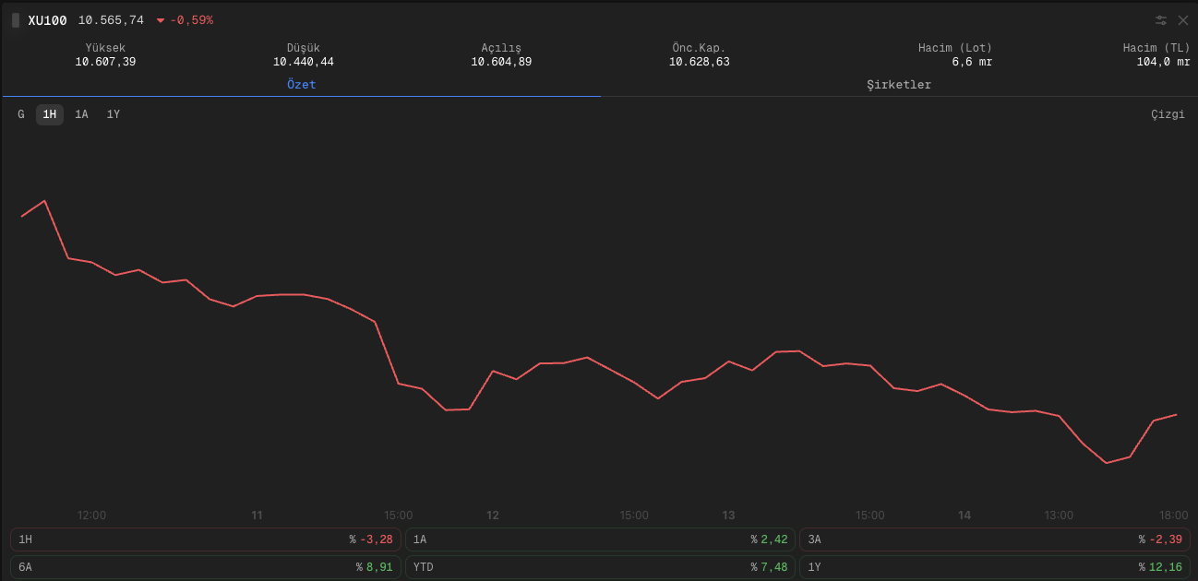Click the 6A performance box showing 8,91
The height and width of the screenshot is (581, 1198).
[x=205, y=567]
